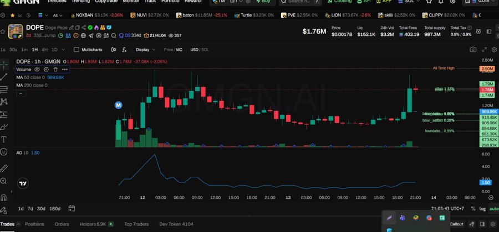Open the Solana chain dropdown in ticker bar
This screenshot has height=232, width=499.
pos(43,15)
